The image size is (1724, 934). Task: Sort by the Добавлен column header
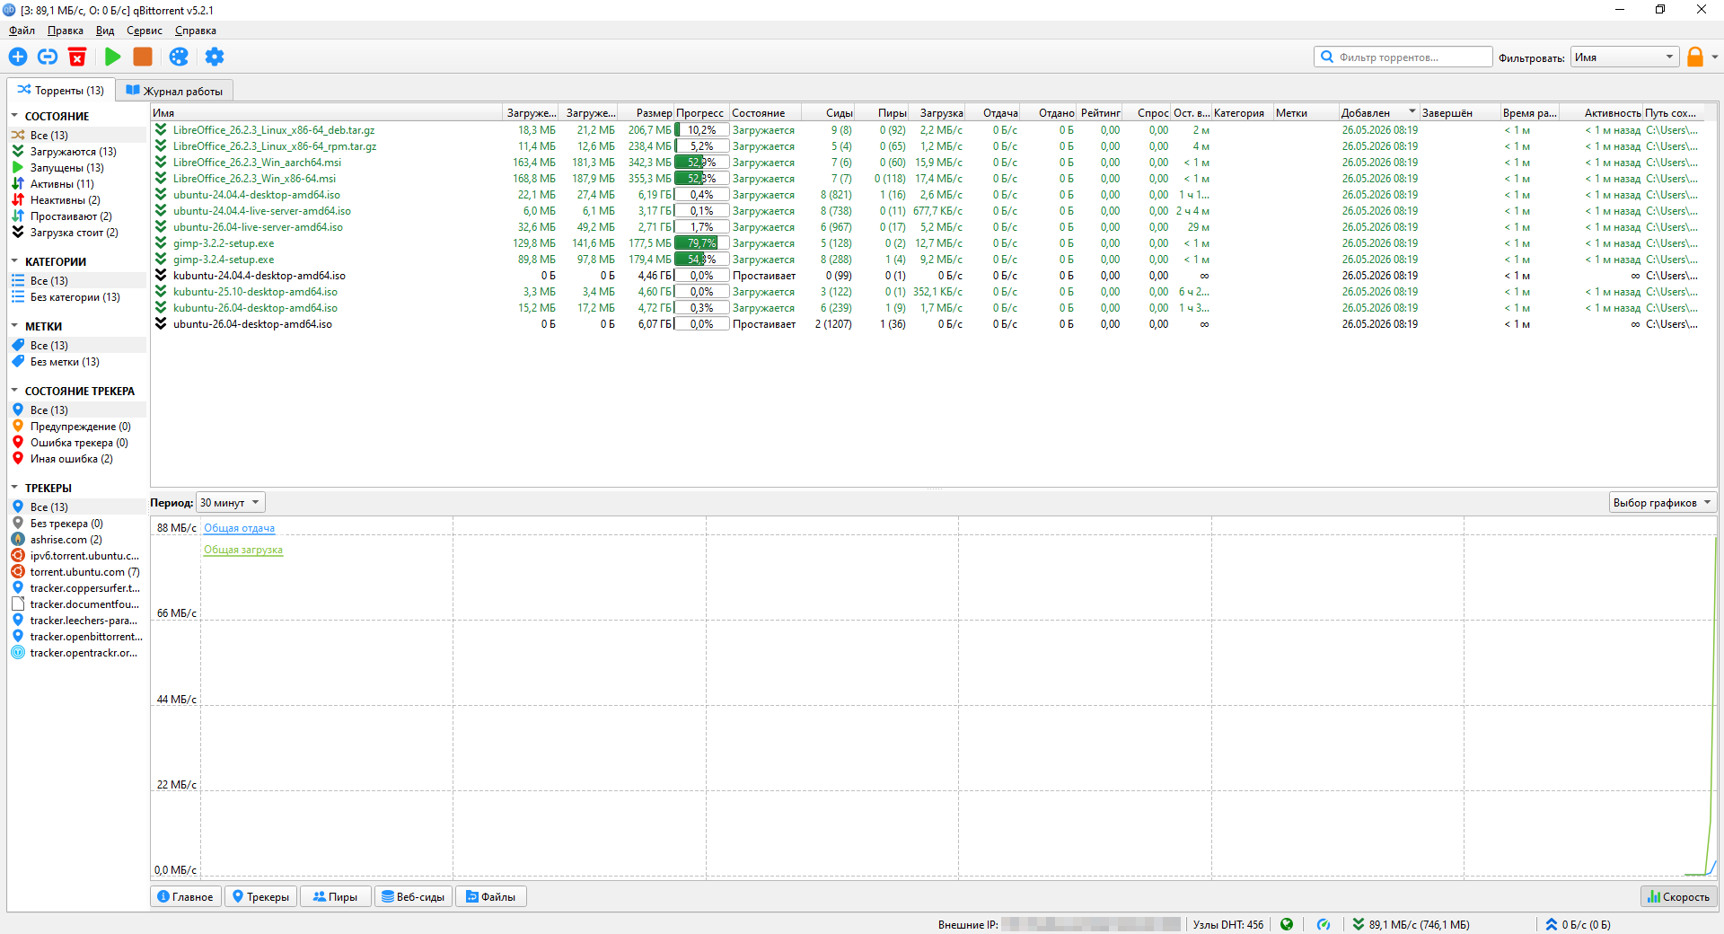click(1378, 113)
